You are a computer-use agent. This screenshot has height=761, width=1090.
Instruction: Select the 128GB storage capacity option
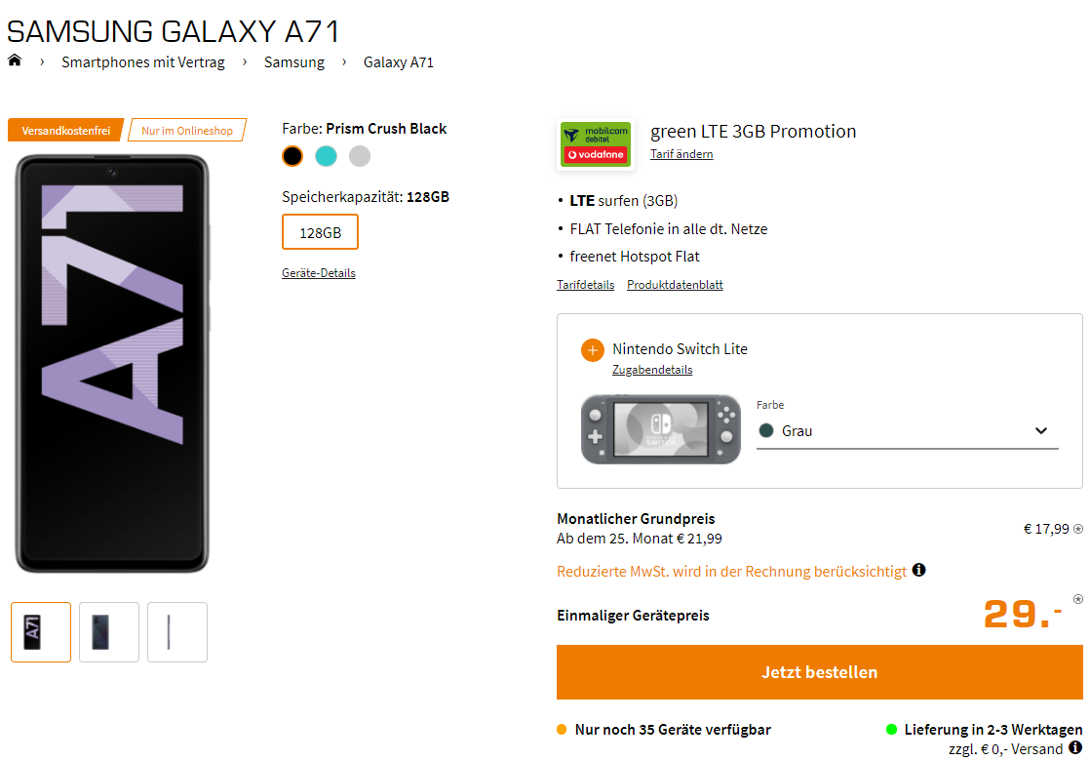coord(320,232)
